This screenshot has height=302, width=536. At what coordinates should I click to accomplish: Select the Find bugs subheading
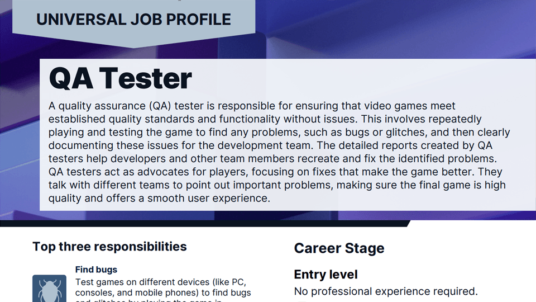click(96, 270)
